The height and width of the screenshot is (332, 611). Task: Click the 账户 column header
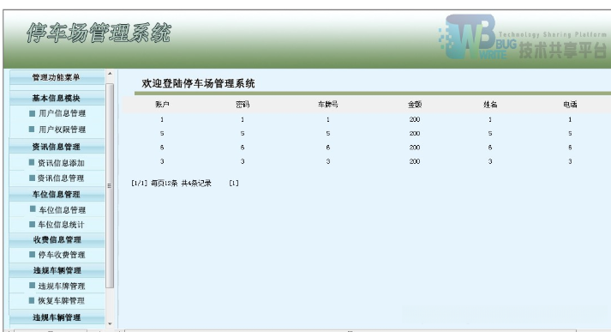pyautogui.click(x=162, y=105)
